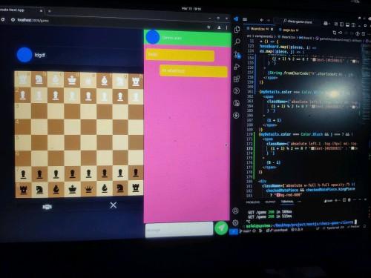Send message with green paper-plane button

pos(221,228)
